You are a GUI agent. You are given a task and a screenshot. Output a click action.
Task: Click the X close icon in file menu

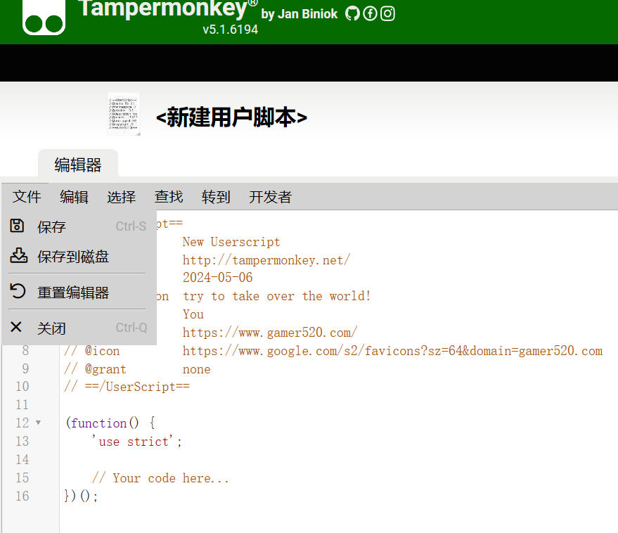tap(16, 327)
